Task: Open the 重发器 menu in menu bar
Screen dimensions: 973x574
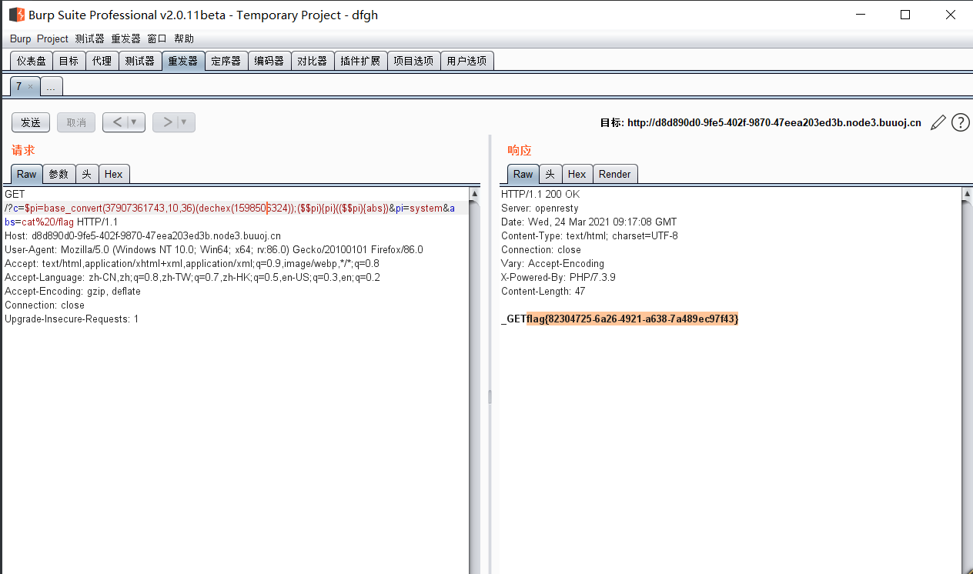Action: point(125,38)
